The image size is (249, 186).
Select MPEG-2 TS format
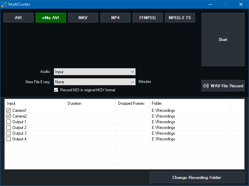point(180,18)
